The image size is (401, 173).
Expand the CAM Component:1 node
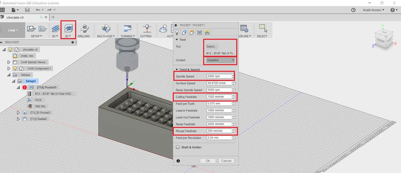point(9,68)
